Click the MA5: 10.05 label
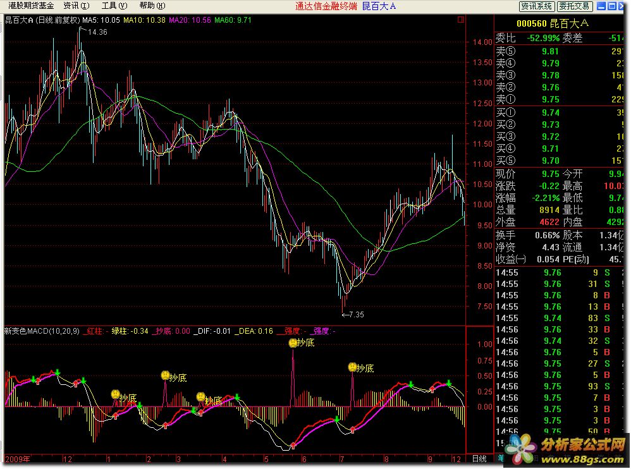 [x=101, y=20]
